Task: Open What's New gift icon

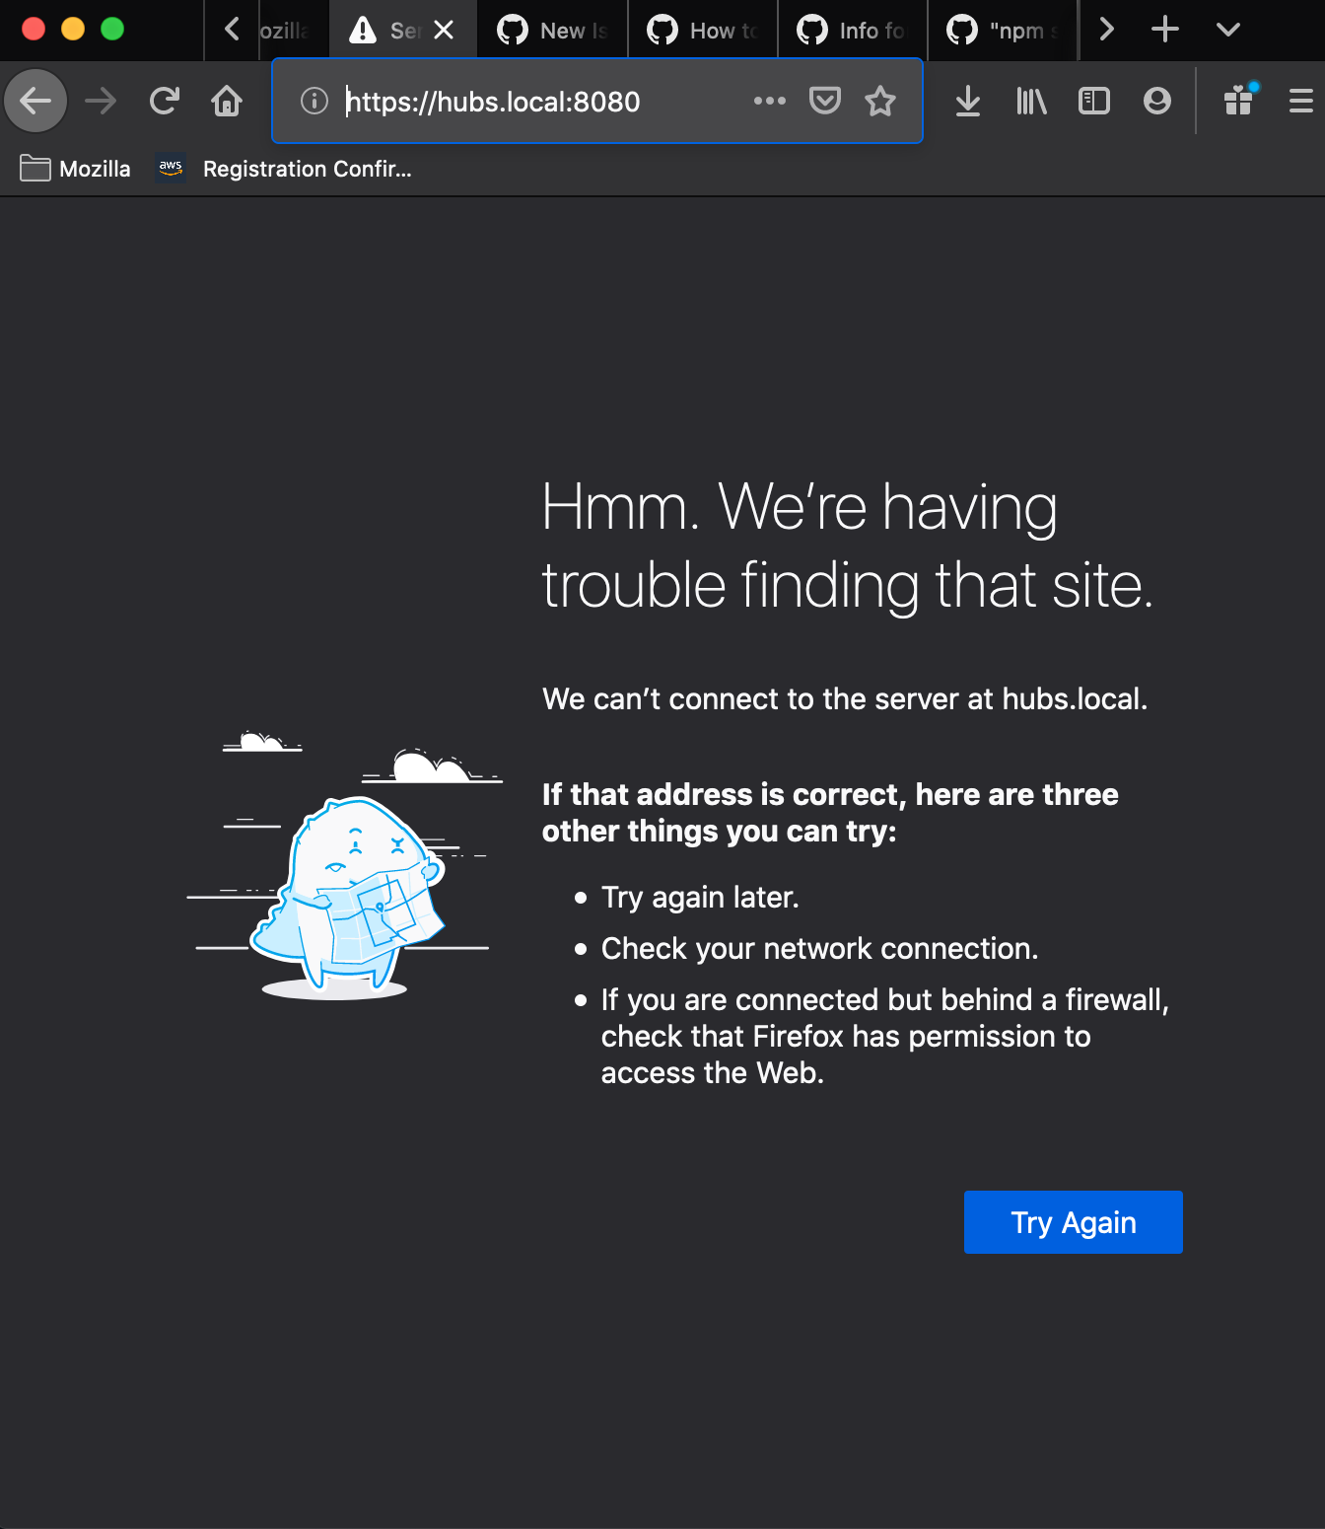Action: pyautogui.click(x=1239, y=101)
